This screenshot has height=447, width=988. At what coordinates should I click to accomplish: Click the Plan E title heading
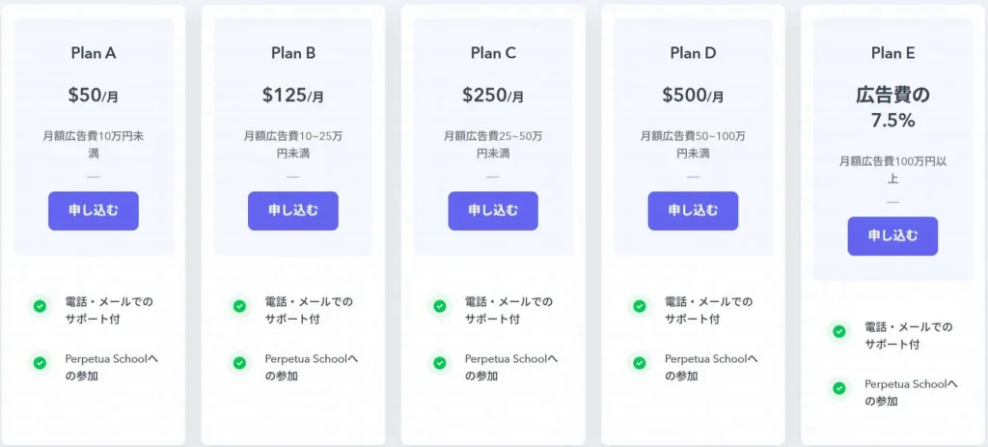(892, 54)
